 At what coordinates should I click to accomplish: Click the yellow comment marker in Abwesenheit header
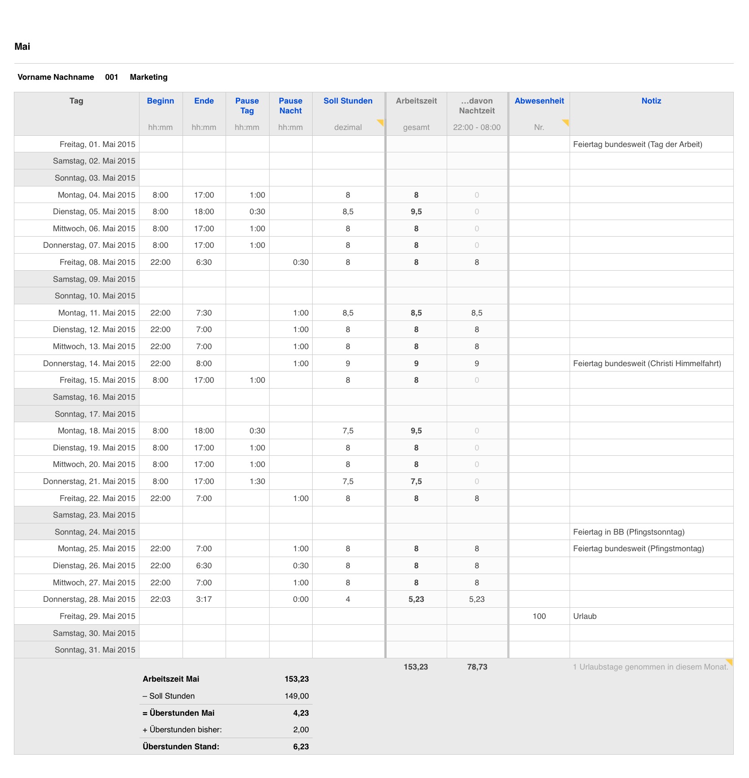coord(566,122)
